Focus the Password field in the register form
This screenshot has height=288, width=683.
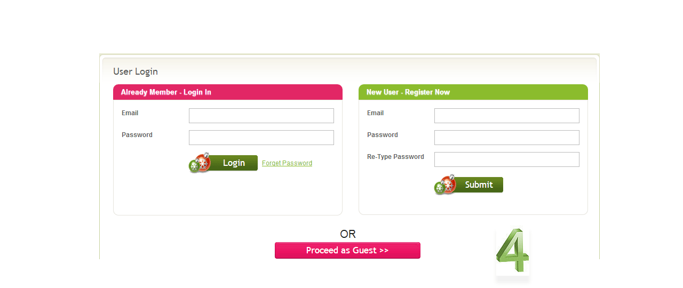(x=507, y=138)
